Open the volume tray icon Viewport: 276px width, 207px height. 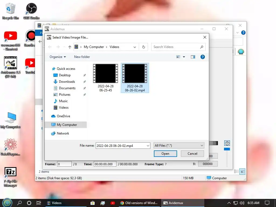(242, 203)
